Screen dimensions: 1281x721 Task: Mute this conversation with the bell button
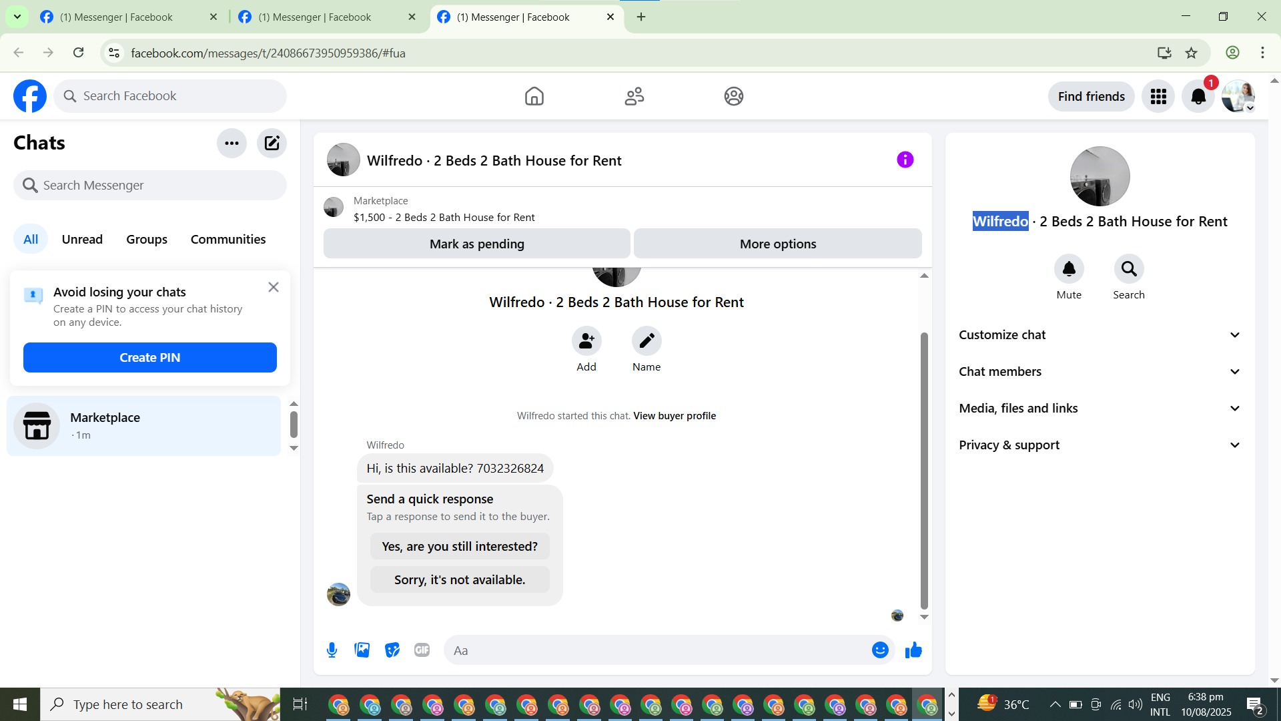coord(1068,269)
